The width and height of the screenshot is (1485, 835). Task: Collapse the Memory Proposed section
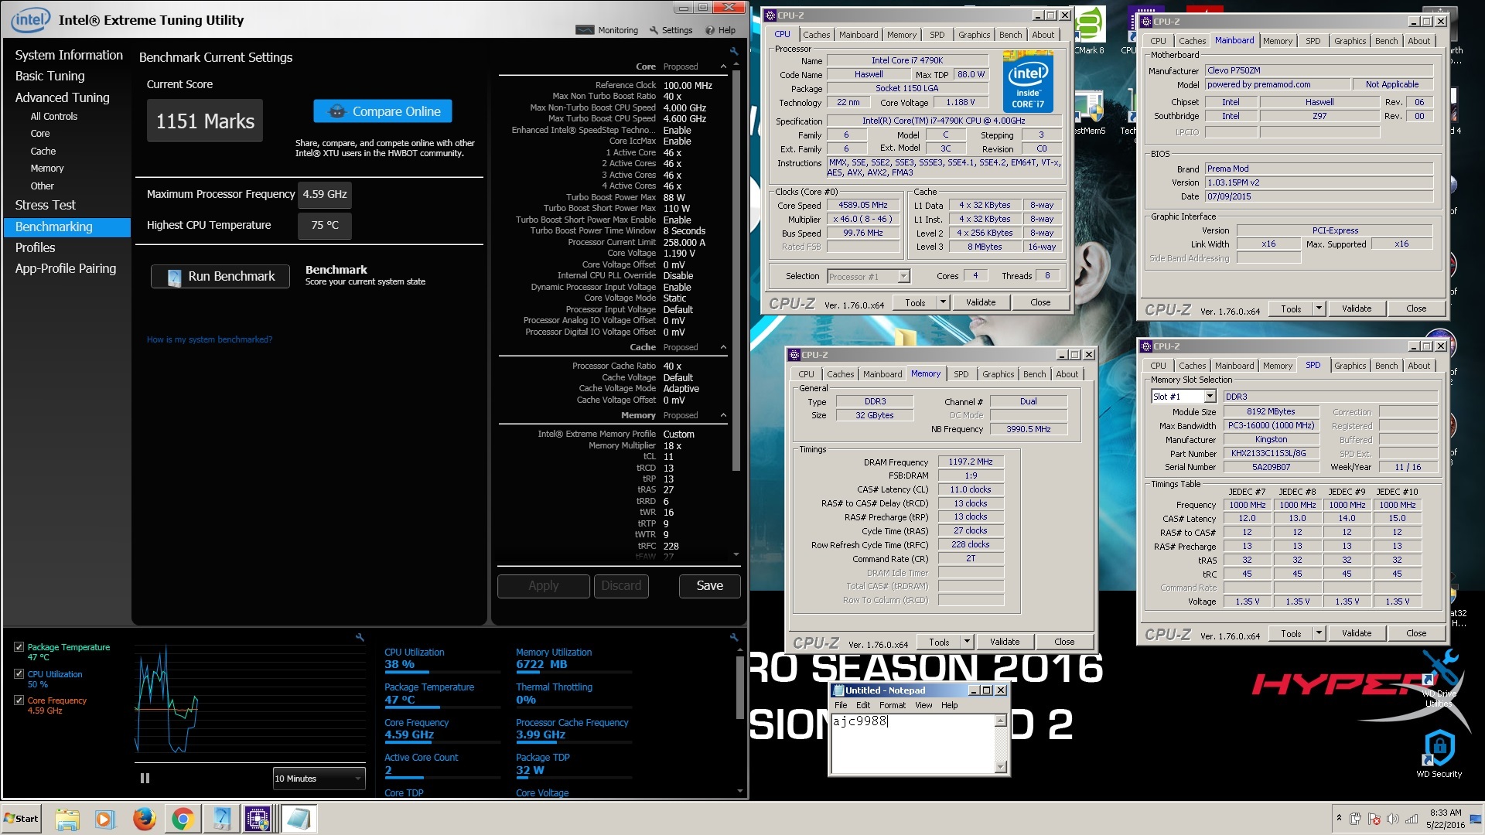point(724,416)
